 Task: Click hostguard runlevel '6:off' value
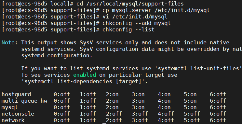(218, 94)
